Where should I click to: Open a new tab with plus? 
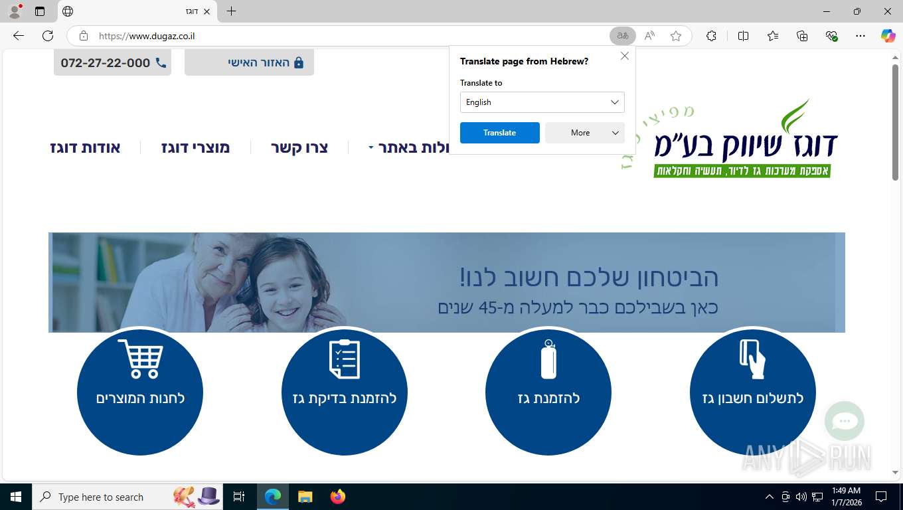pos(231,11)
